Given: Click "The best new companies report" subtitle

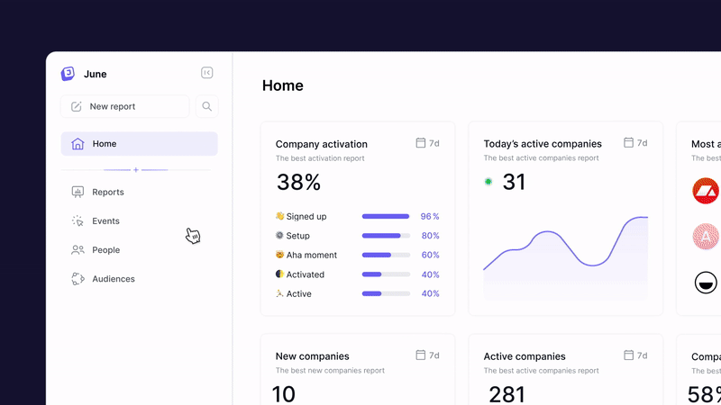Looking at the screenshot, I should 330,371.
